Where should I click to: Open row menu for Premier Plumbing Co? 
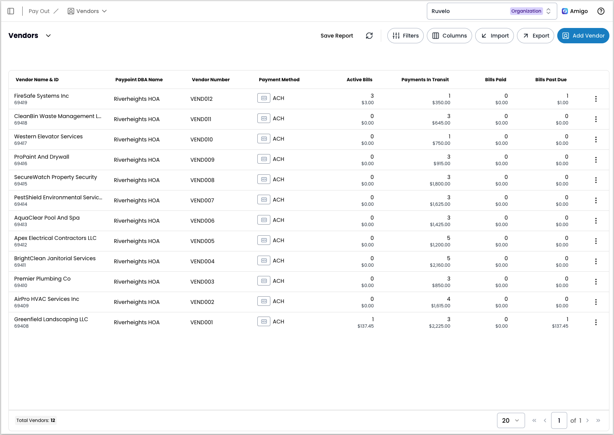pos(596,282)
